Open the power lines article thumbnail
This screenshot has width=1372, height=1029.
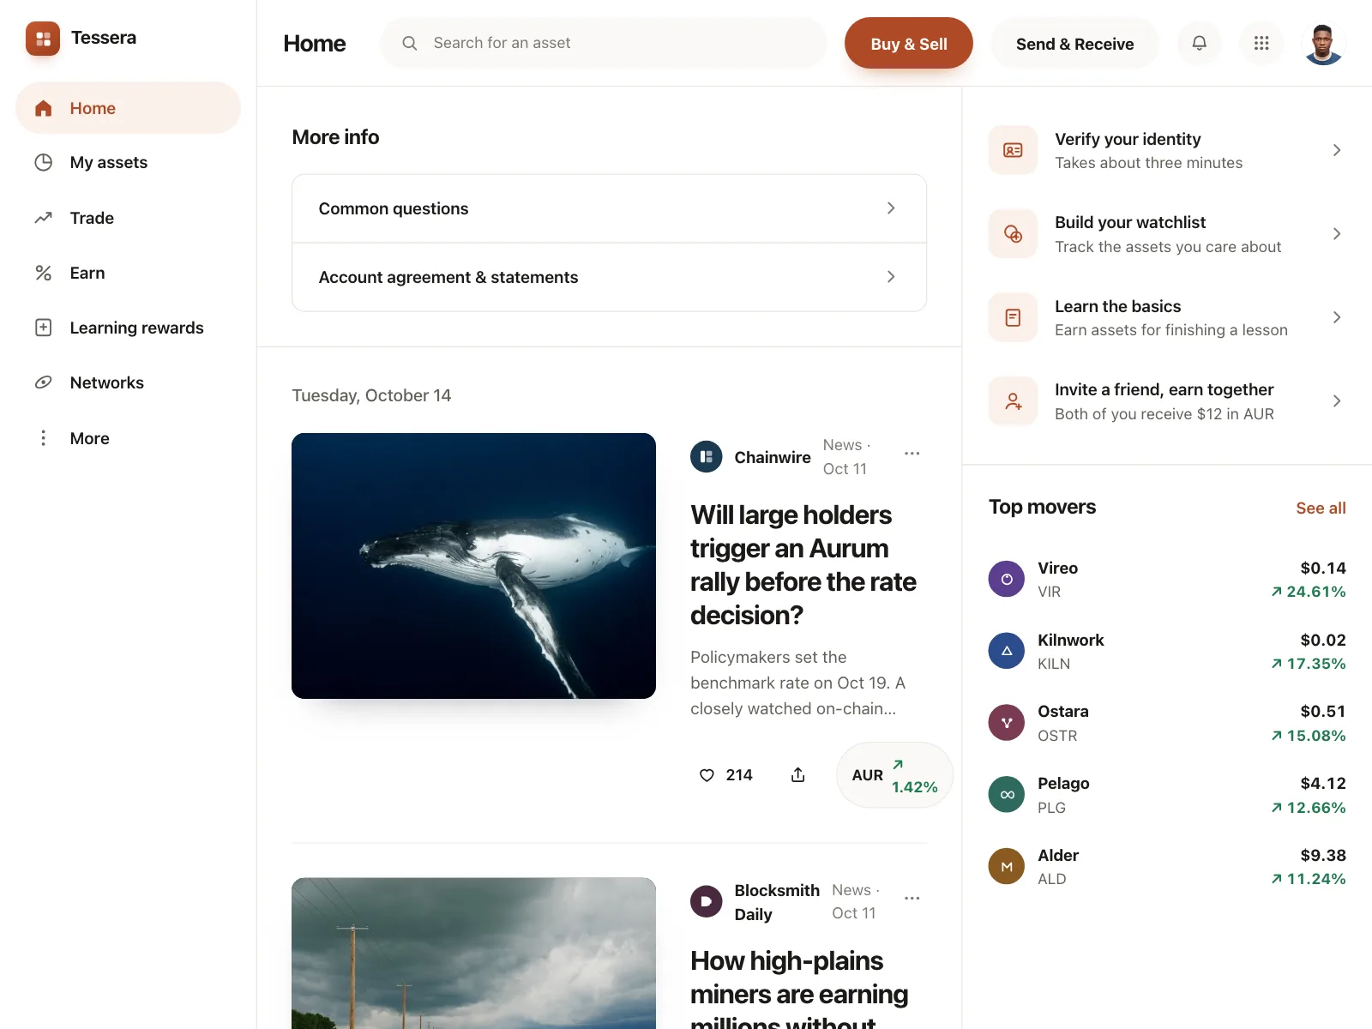[x=473, y=953]
